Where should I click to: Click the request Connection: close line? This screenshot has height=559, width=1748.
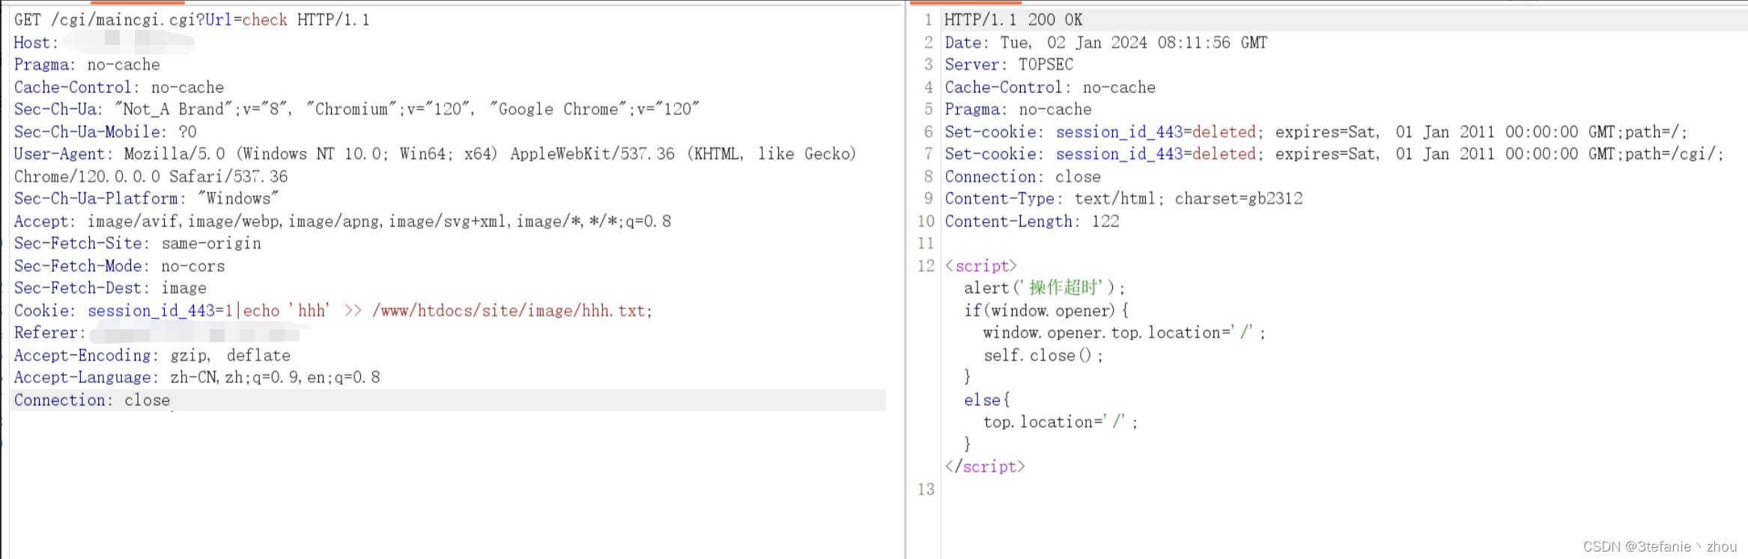(x=449, y=400)
